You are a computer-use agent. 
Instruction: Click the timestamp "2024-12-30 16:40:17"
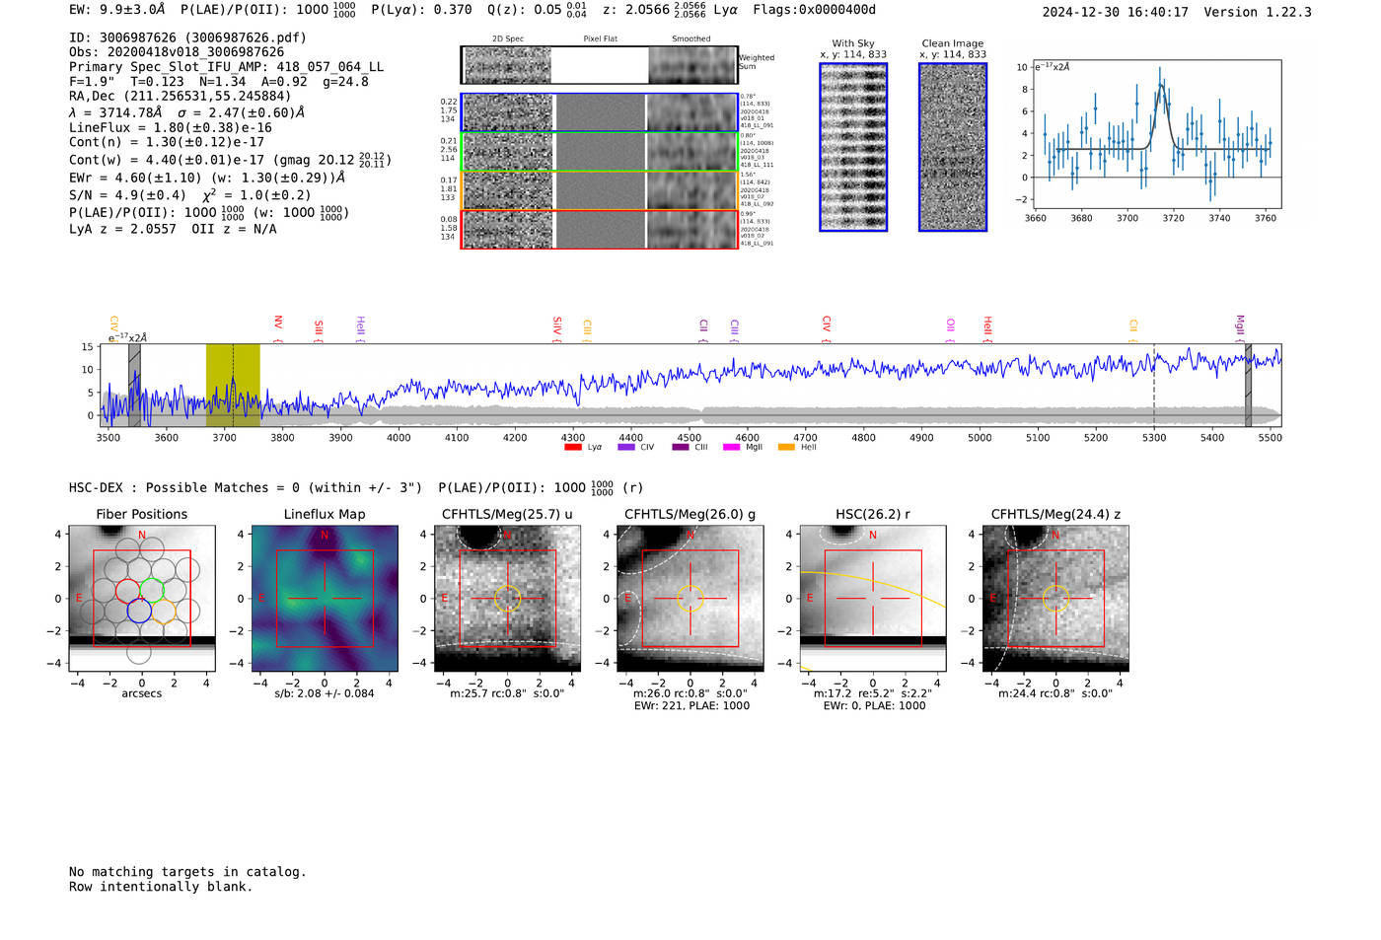pyautogui.click(x=1115, y=12)
